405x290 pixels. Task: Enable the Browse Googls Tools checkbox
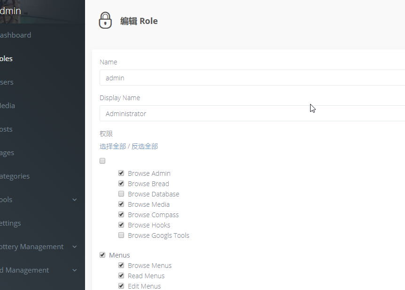(121, 235)
